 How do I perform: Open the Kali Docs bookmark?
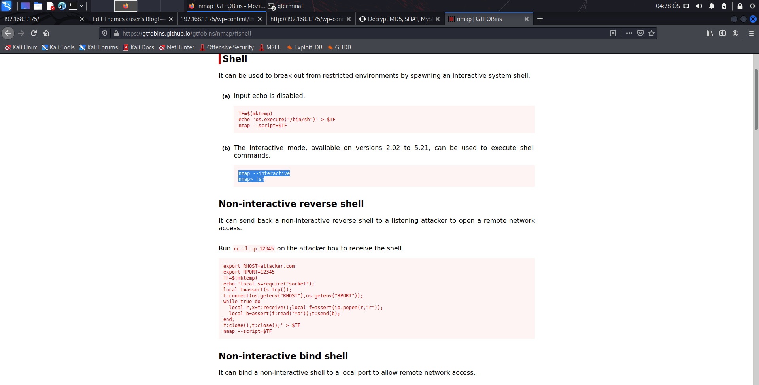[139, 47]
